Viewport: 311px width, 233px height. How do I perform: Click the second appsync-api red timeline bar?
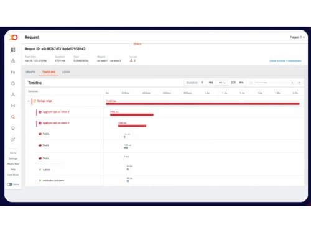coord(132,126)
